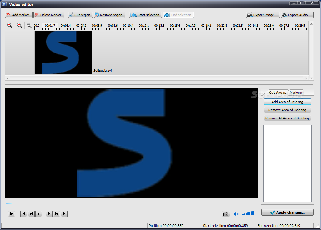Mute audio via the speaker icon
Screen dimensions: 321x230
pos(236,214)
